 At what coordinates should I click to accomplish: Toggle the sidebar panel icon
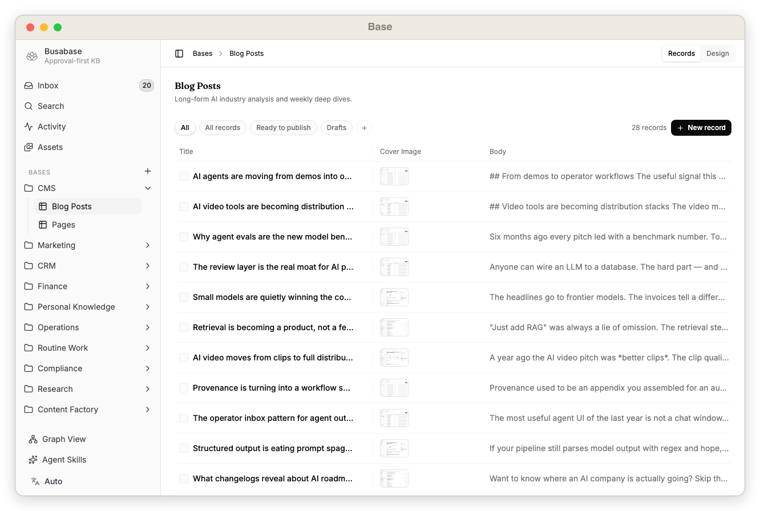179,54
